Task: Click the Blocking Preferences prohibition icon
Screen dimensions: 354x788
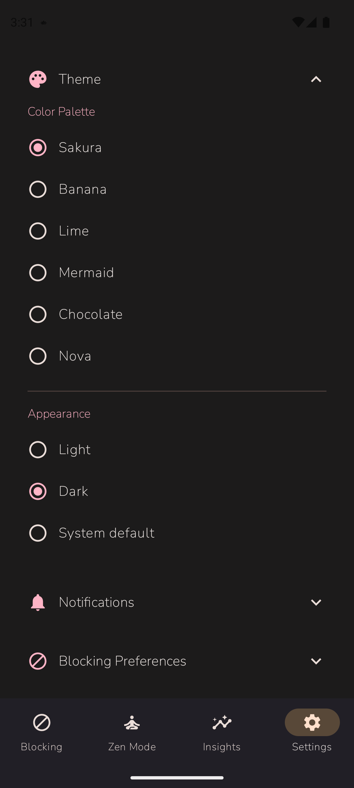Action: (x=38, y=661)
